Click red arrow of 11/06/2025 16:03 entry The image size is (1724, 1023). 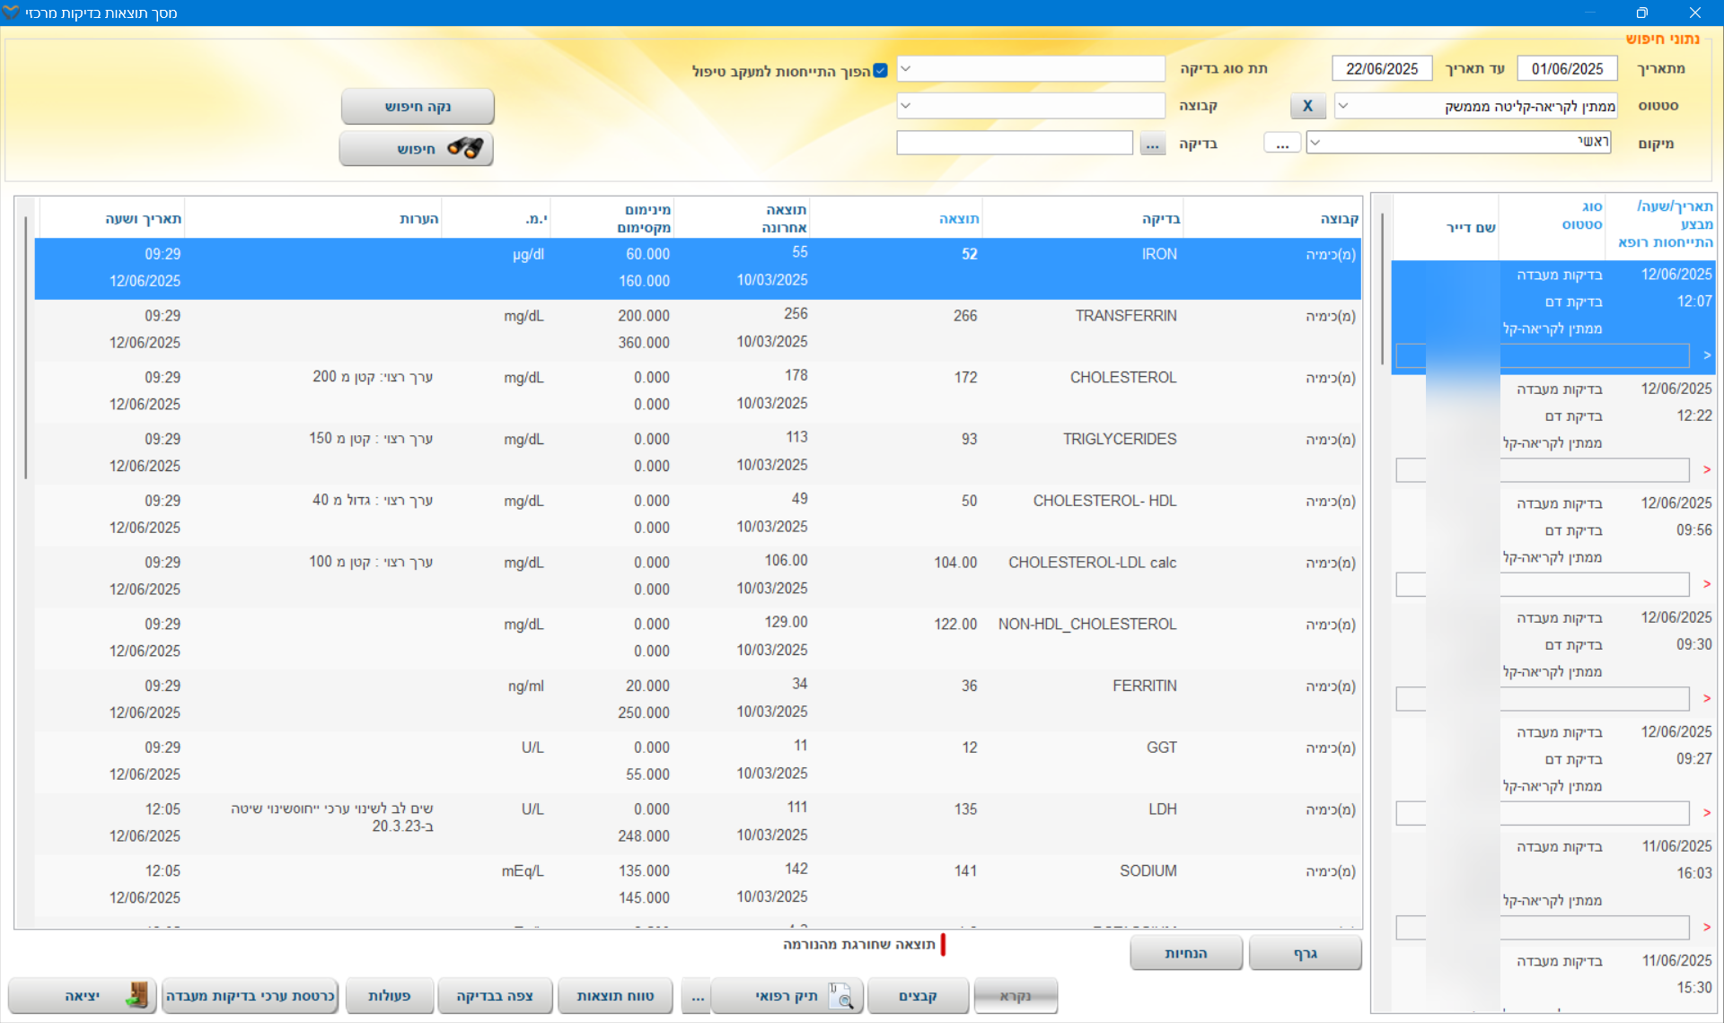click(x=1707, y=927)
